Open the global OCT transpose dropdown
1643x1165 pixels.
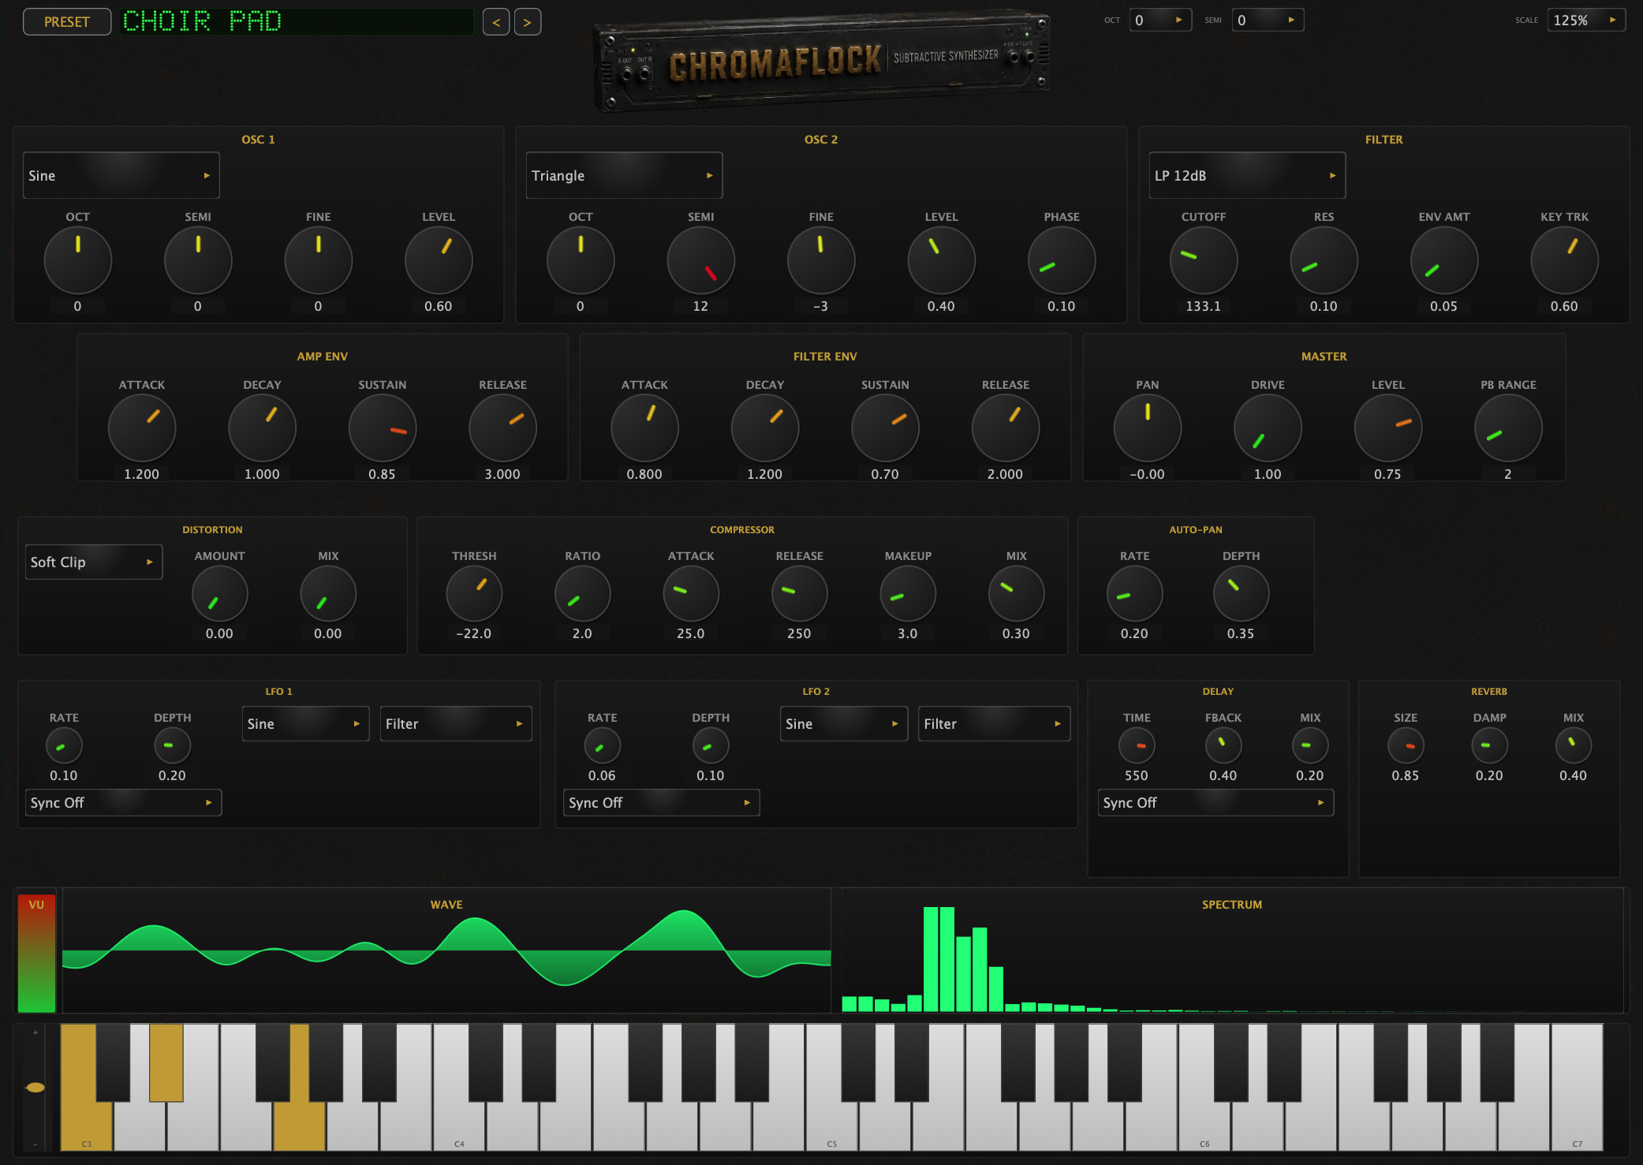(1159, 20)
